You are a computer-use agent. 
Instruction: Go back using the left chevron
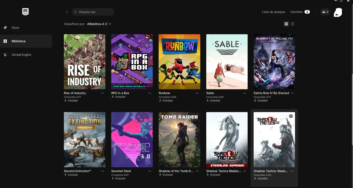tap(67, 12)
